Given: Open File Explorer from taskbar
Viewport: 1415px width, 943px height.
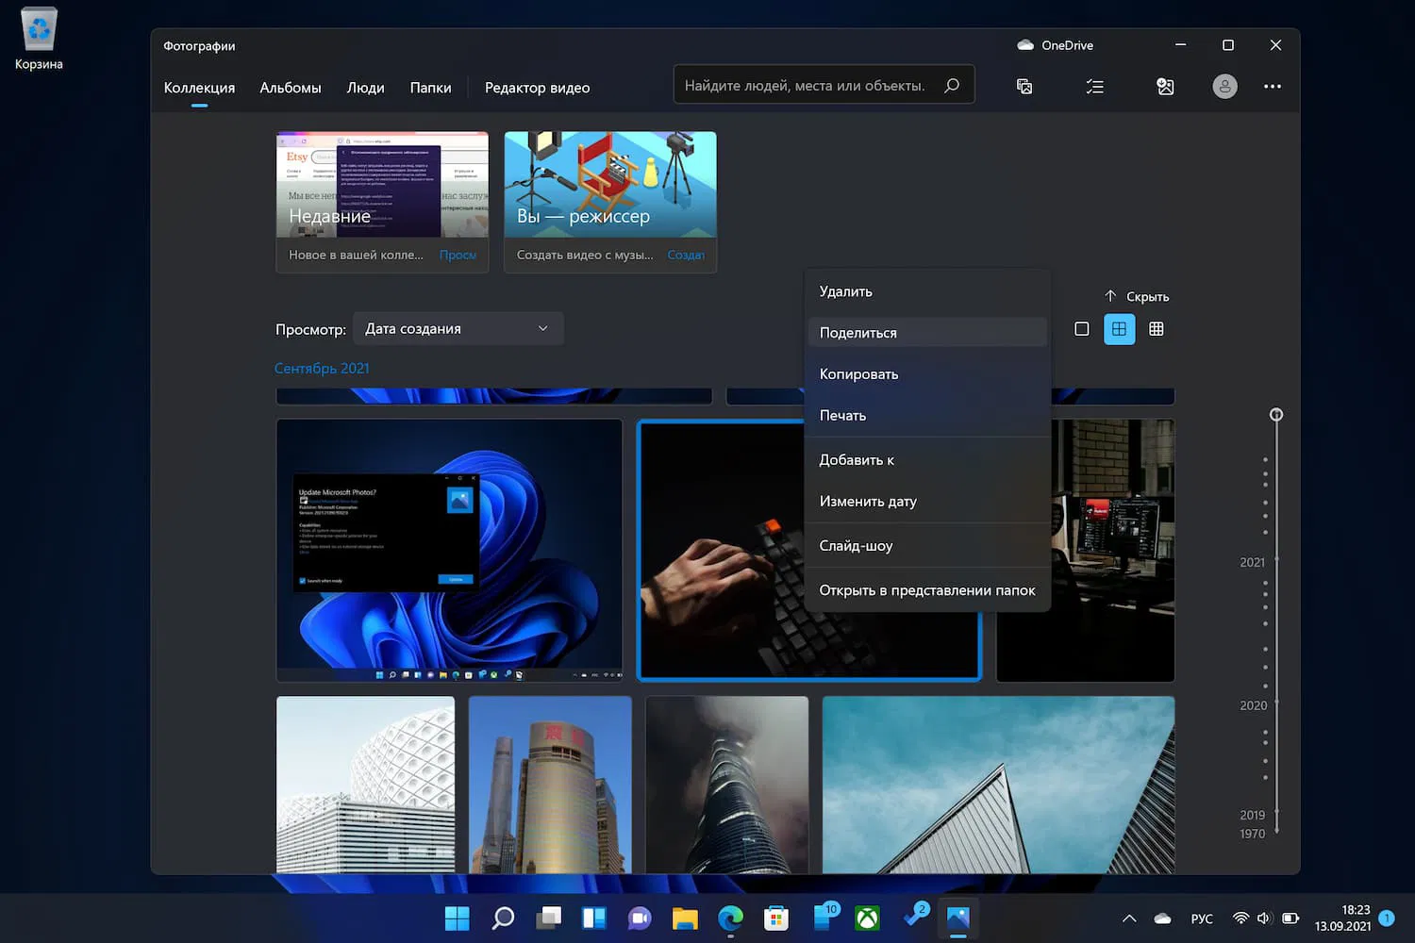Looking at the screenshot, I should [x=685, y=918].
